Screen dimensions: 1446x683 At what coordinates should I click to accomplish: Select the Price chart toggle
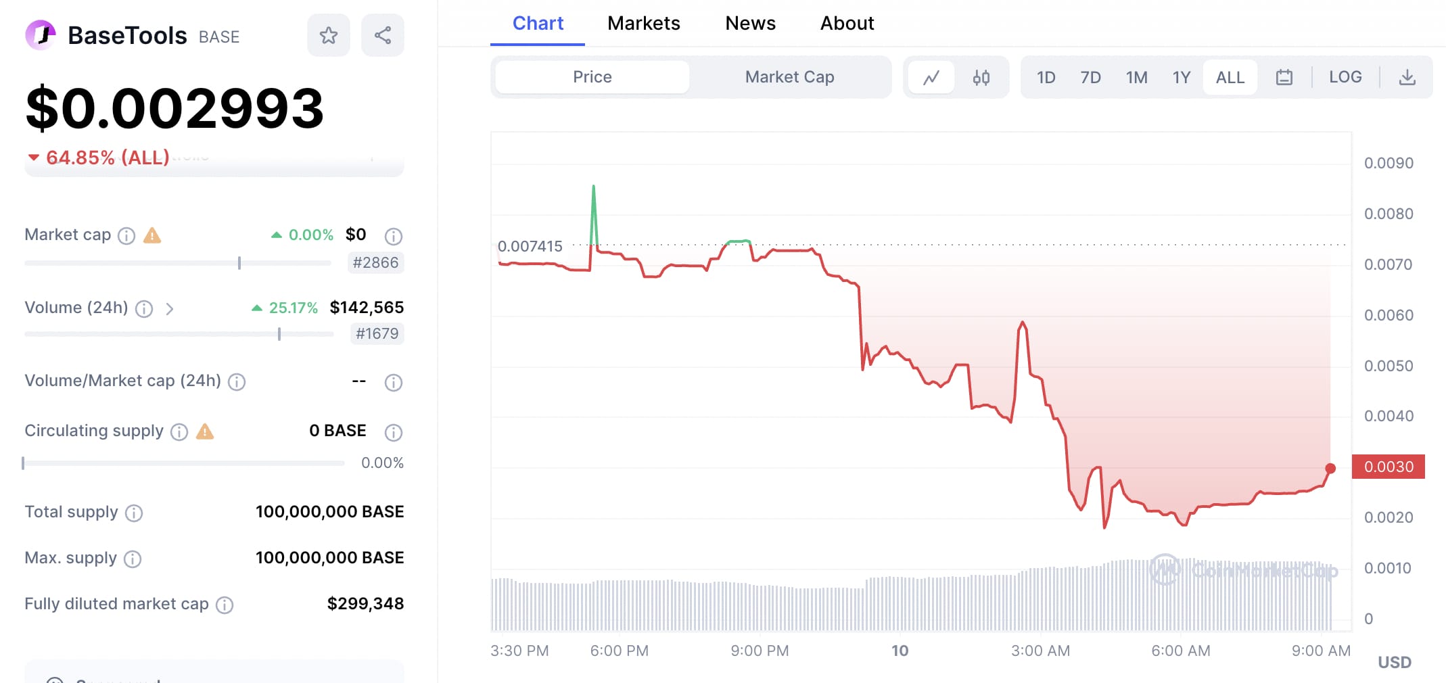tap(592, 77)
